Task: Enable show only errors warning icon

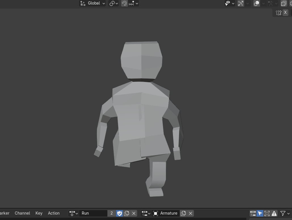Action: click(274, 213)
